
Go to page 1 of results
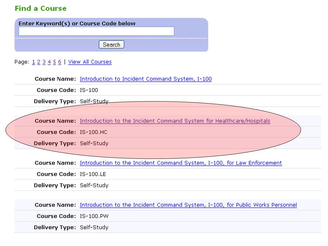[33, 62]
